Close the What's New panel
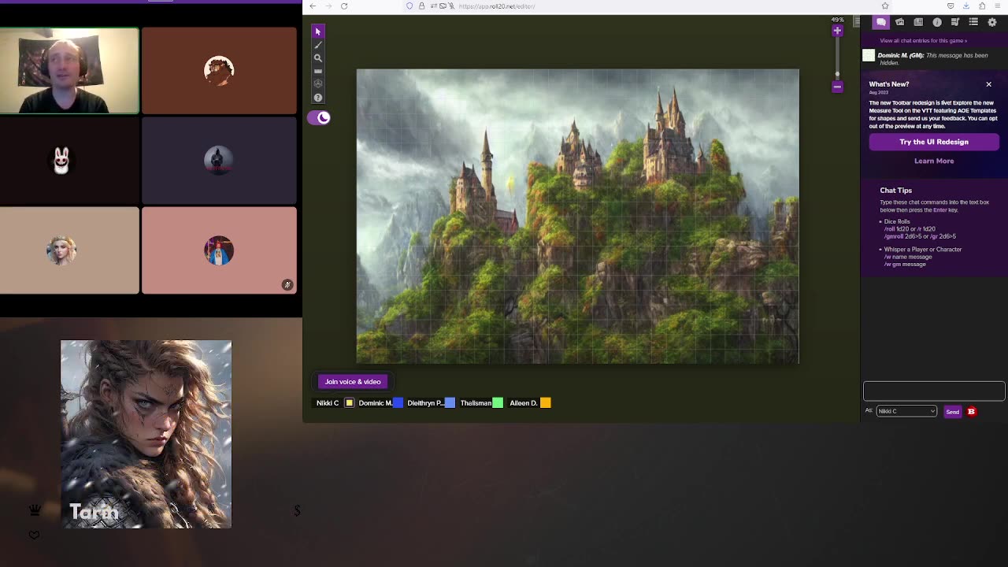The width and height of the screenshot is (1008, 567). click(989, 84)
